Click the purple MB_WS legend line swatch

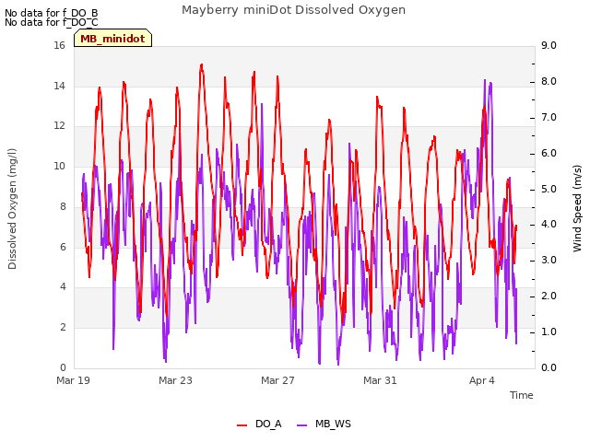click(302, 425)
